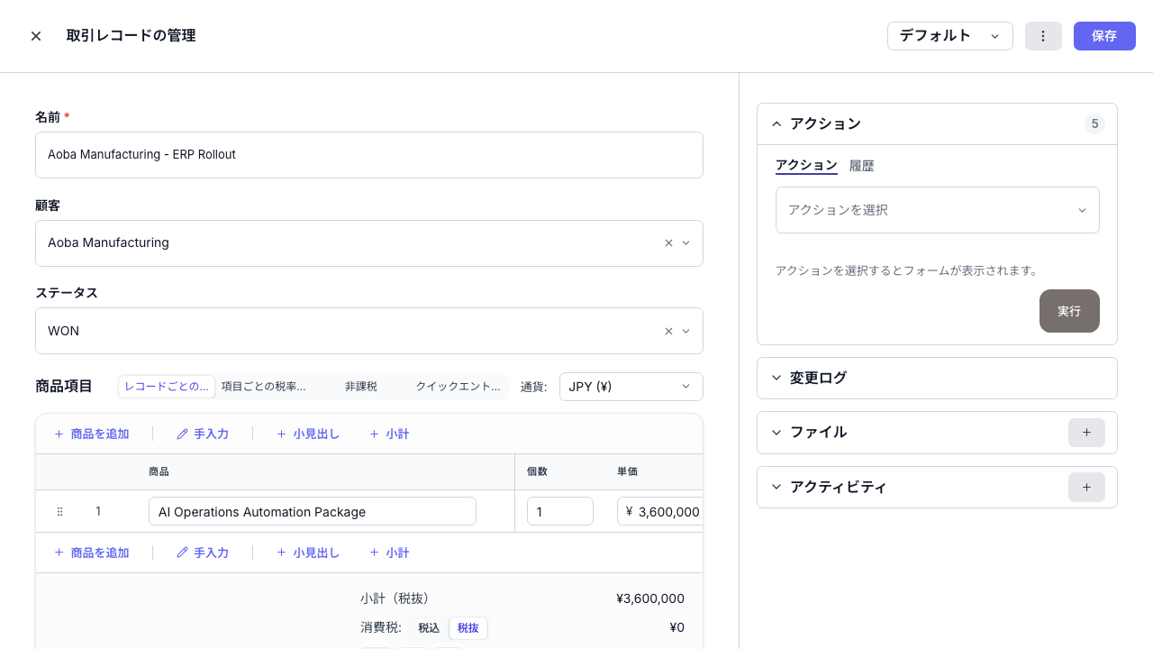Open the デフォルト dropdown in the header
Image resolution: width=1153 pixels, height=649 pixels.
949,36
